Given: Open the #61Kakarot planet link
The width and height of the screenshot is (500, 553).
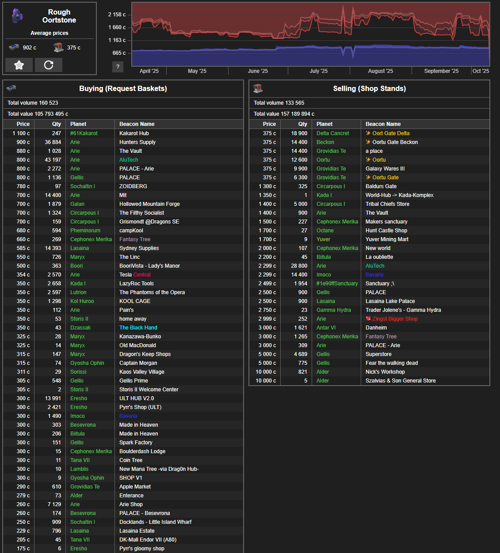Looking at the screenshot, I should pyautogui.click(x=84, y=133).
